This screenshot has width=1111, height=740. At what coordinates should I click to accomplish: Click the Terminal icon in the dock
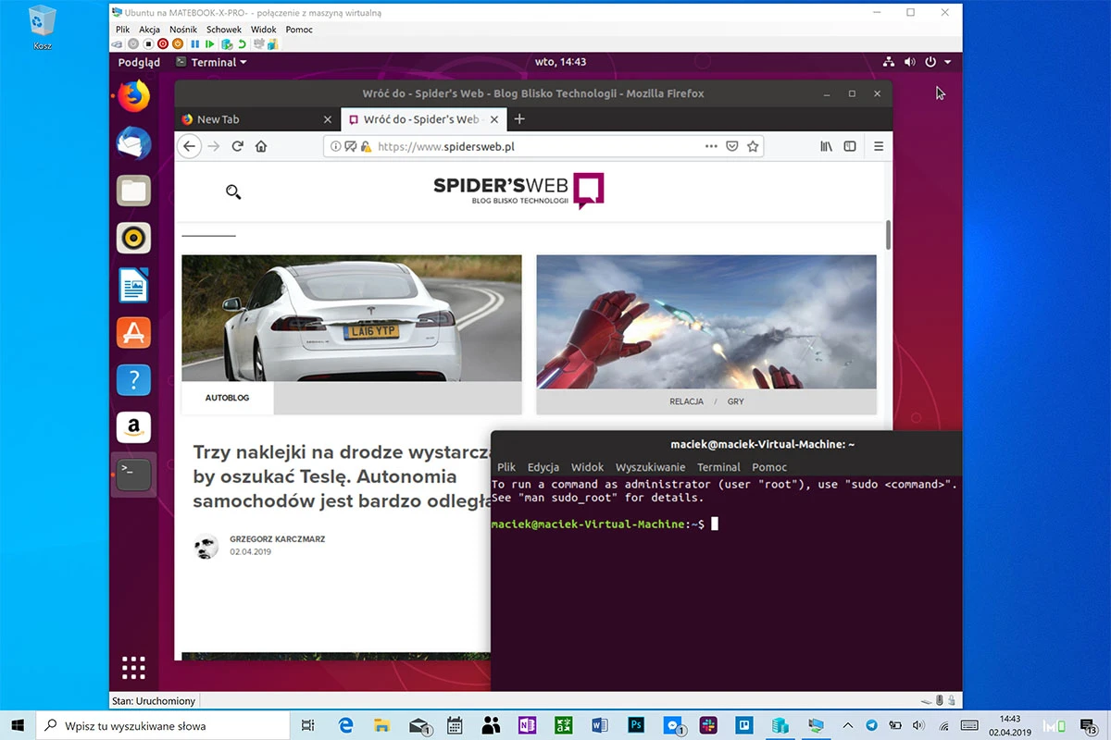point(134,475)
